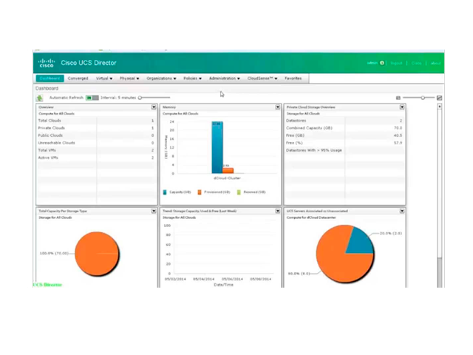Open the Memory widget dropdown arrow
The image size is (473, 355).
[278, 107]
